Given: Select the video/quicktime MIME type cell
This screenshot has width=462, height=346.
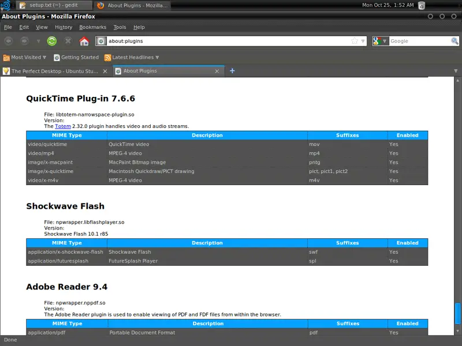Looking at the screenshot, I should tap(66, 144).
